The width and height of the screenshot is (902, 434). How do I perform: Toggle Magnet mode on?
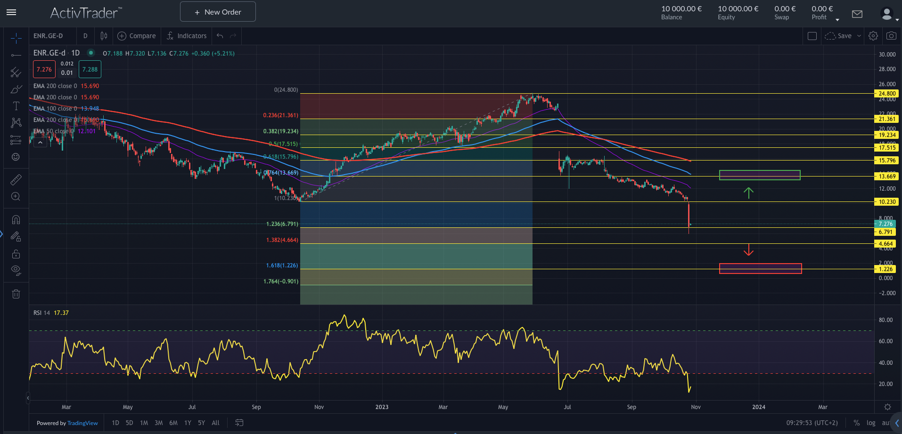(x=16, y=220)
